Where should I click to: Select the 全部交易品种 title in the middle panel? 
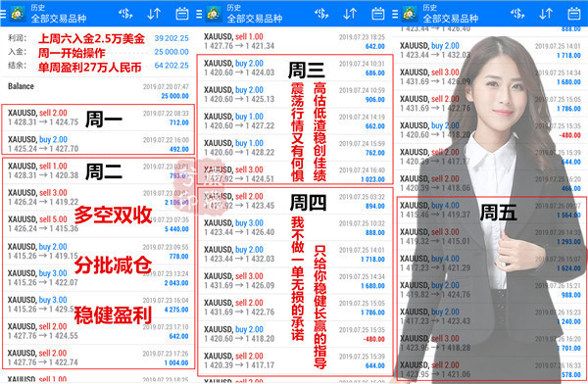coord(255,19)
